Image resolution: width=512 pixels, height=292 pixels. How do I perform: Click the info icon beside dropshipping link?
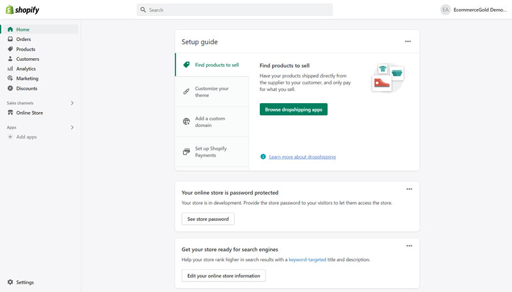pyautogui.click(x=263, y=157)
